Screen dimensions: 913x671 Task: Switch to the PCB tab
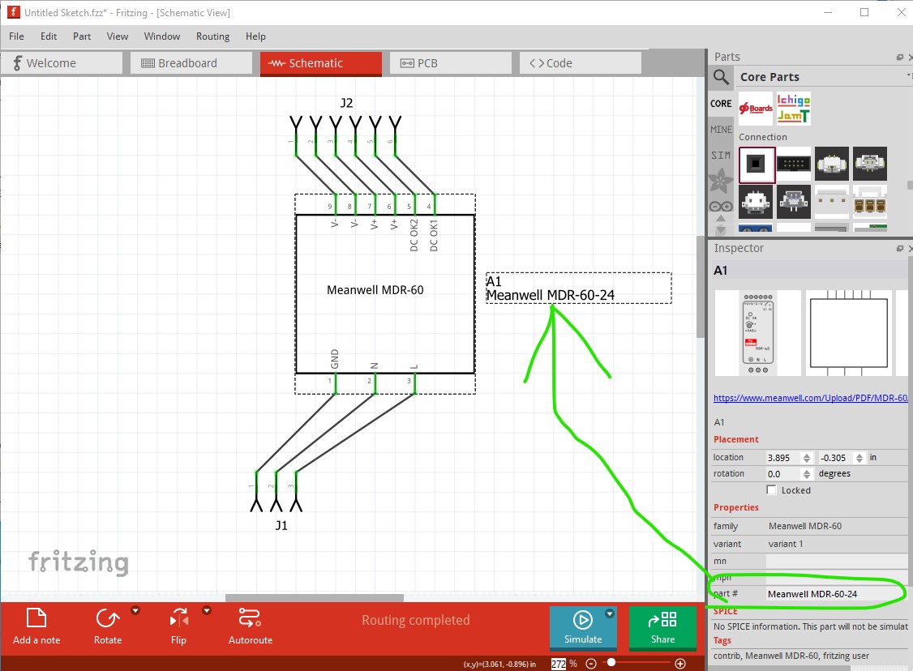point(450,63)
